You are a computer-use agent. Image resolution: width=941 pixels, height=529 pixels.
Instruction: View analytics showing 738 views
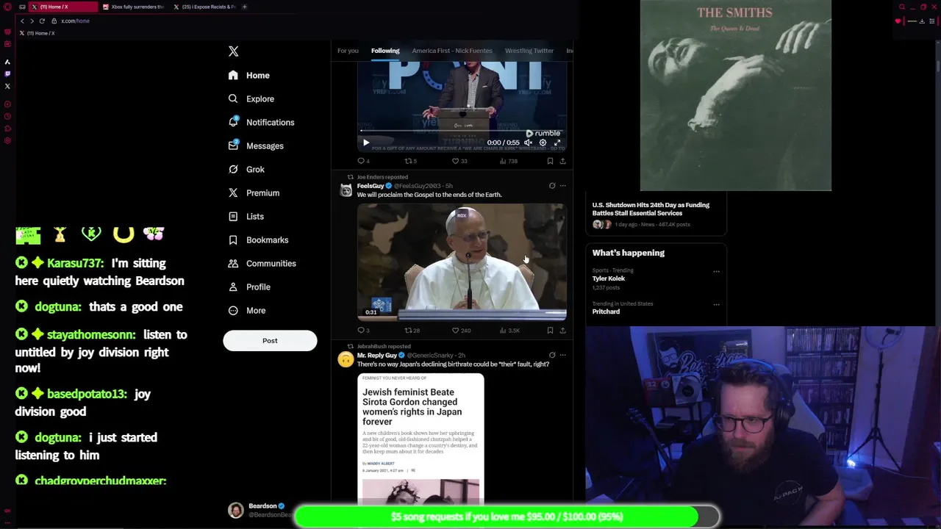(x=508, y=161)
